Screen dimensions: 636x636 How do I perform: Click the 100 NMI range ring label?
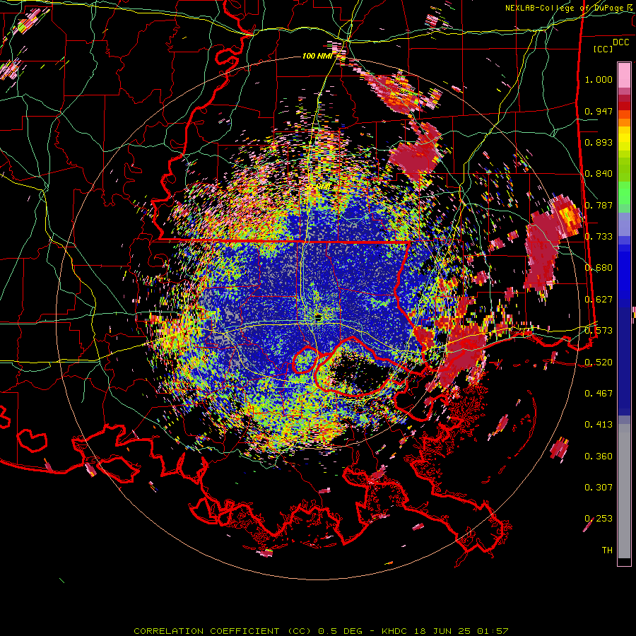point(317,56)
